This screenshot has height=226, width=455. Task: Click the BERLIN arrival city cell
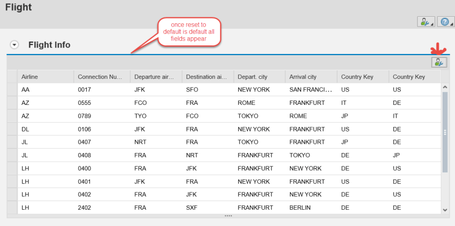point(310,207)
